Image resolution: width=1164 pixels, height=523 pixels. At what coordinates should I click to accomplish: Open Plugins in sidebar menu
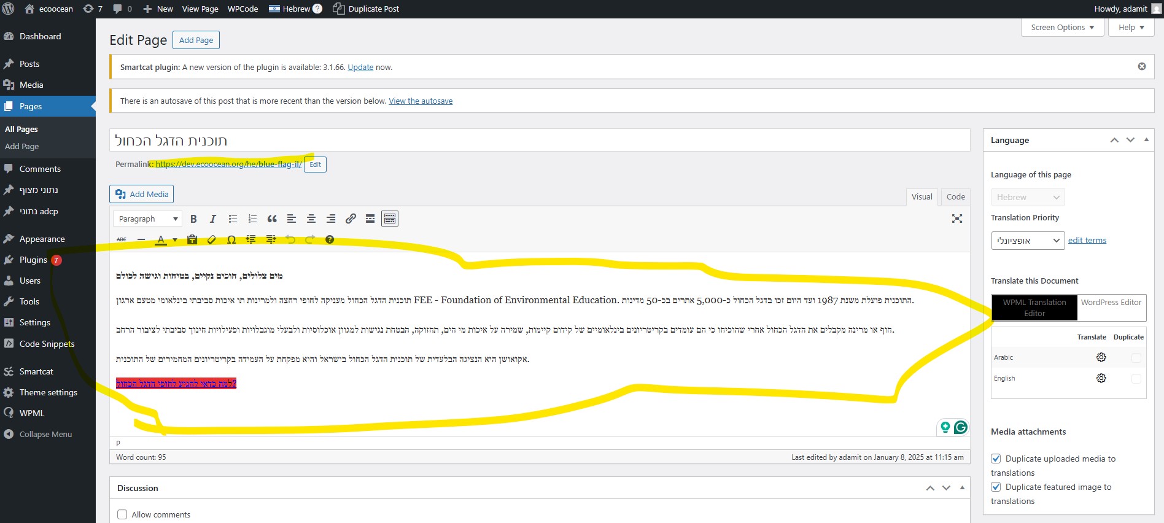pos(48,260)
